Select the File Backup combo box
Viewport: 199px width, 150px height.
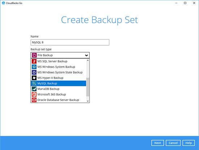[60, 55]
